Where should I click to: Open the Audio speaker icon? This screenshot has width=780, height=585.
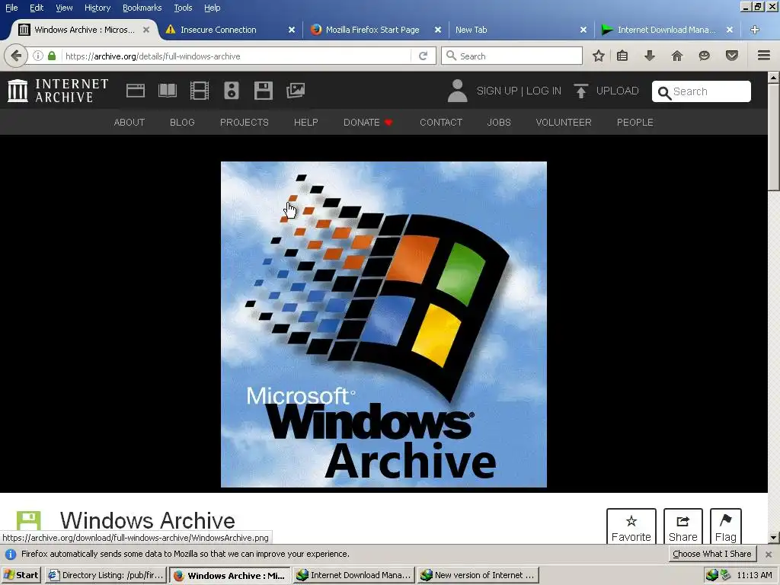pyautogui.click(x=232, y=91)
